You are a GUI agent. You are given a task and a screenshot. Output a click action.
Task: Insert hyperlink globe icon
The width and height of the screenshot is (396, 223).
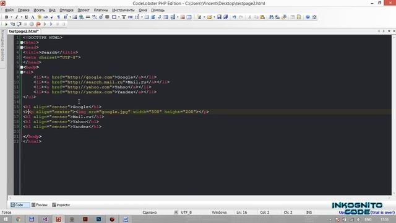click(x=81, y=17)
